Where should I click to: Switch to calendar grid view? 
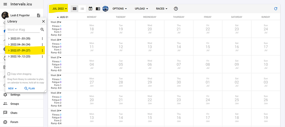(x=74, y=9)
